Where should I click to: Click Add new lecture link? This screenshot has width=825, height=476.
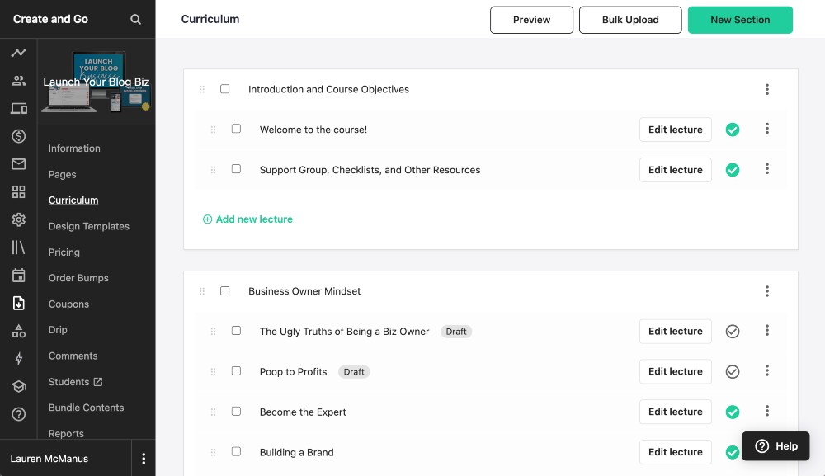(x=247, y=219)
